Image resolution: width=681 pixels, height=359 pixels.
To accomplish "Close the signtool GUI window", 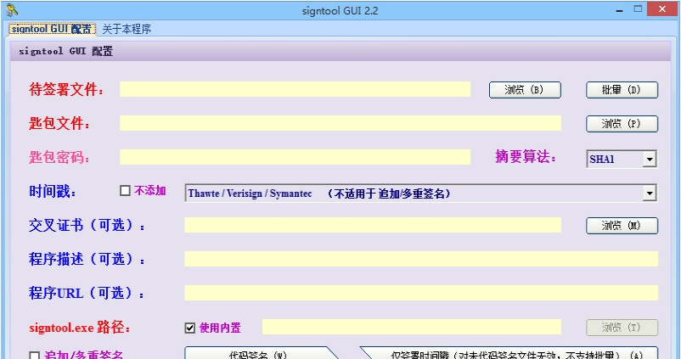I will [661, 8].
